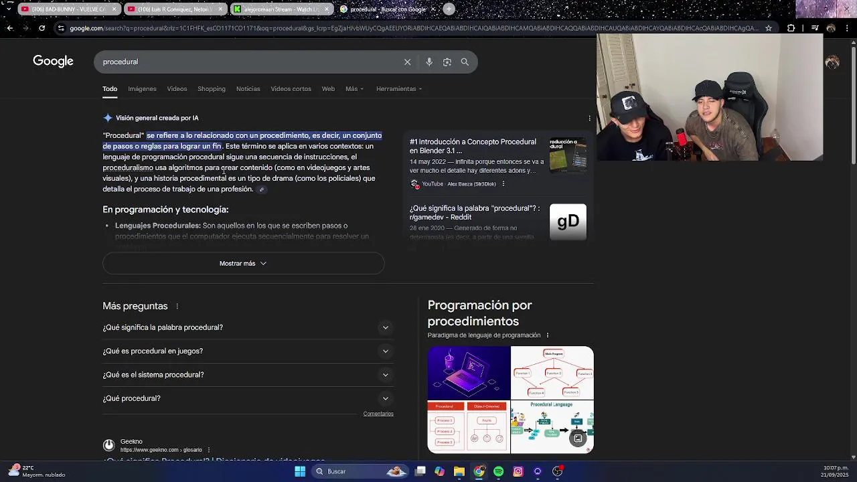Open image gallery icon on knowledge panel
The image size is (857, 482).
pos(578,438)
